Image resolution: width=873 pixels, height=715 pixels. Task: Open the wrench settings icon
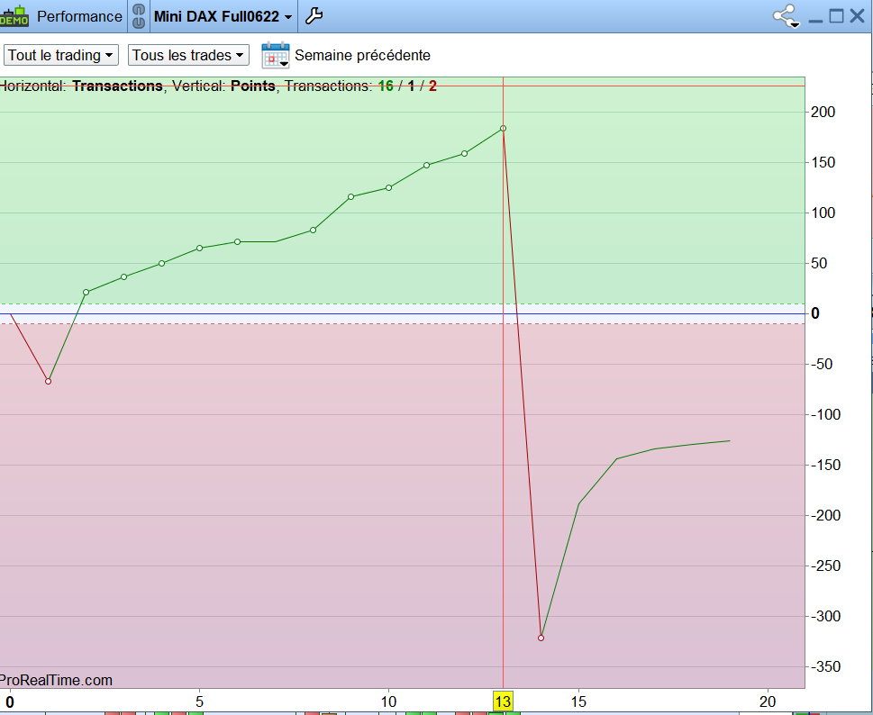point(314,16)
